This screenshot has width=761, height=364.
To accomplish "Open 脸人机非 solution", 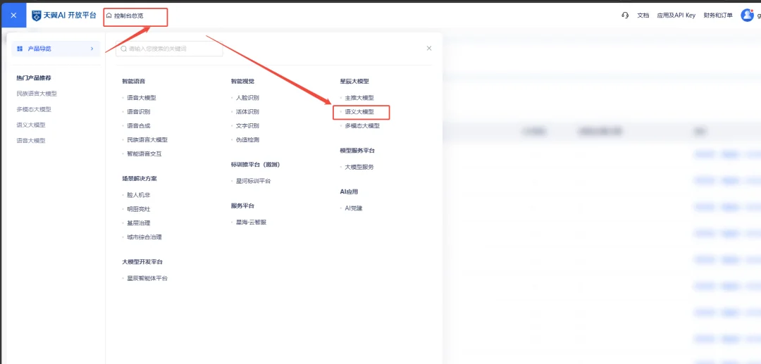I will [138, 195].
